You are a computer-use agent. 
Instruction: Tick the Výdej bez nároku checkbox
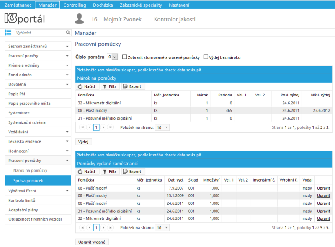[x=206, y=57]
